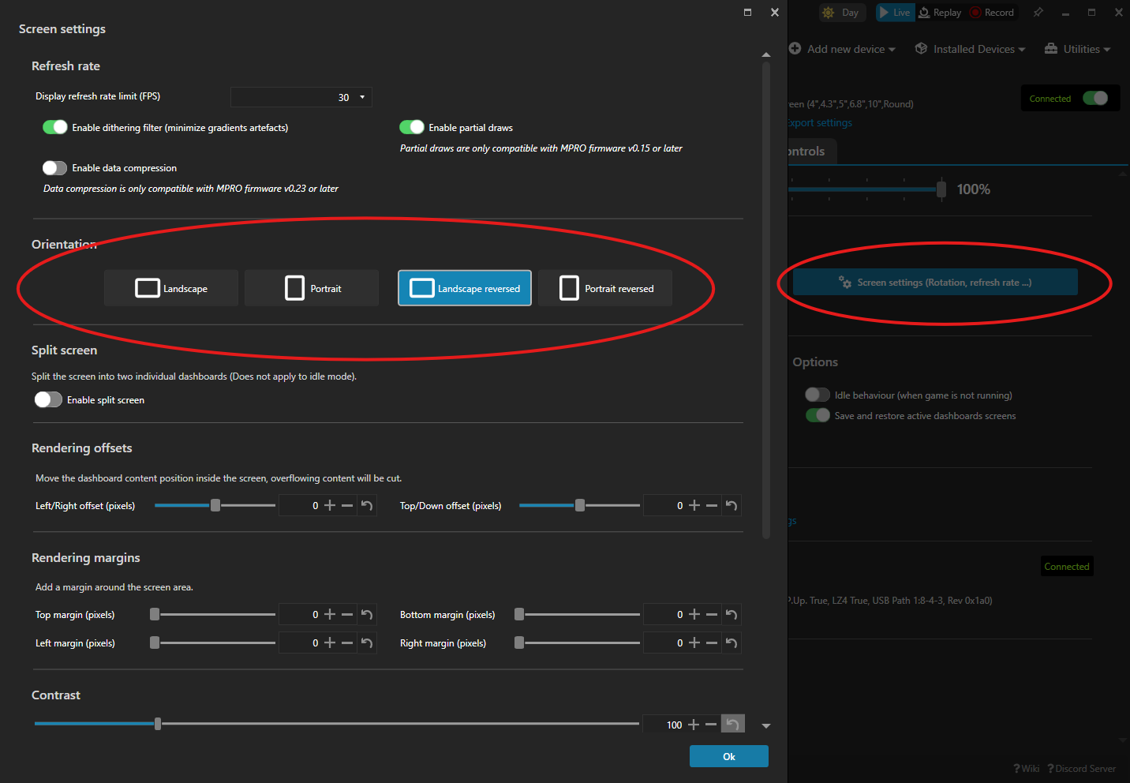The width and height of the screenshot is (1130, 783).
Task: Reset the Left/Right offset value
Action: point(367,506)
